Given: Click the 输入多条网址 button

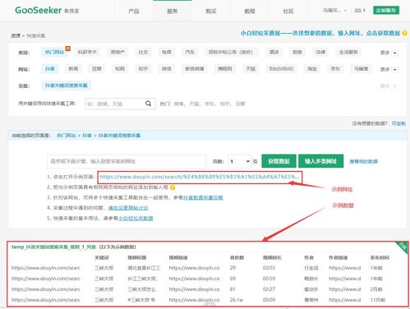Looking at the screenshot, I should pos(320,161).
